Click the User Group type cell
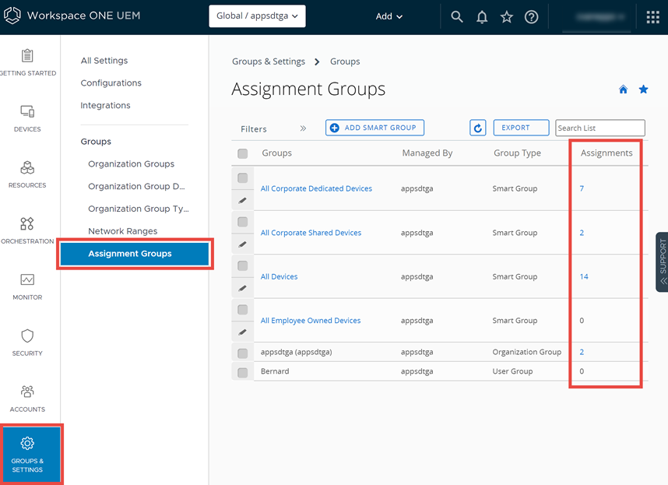 coord(512,371)
